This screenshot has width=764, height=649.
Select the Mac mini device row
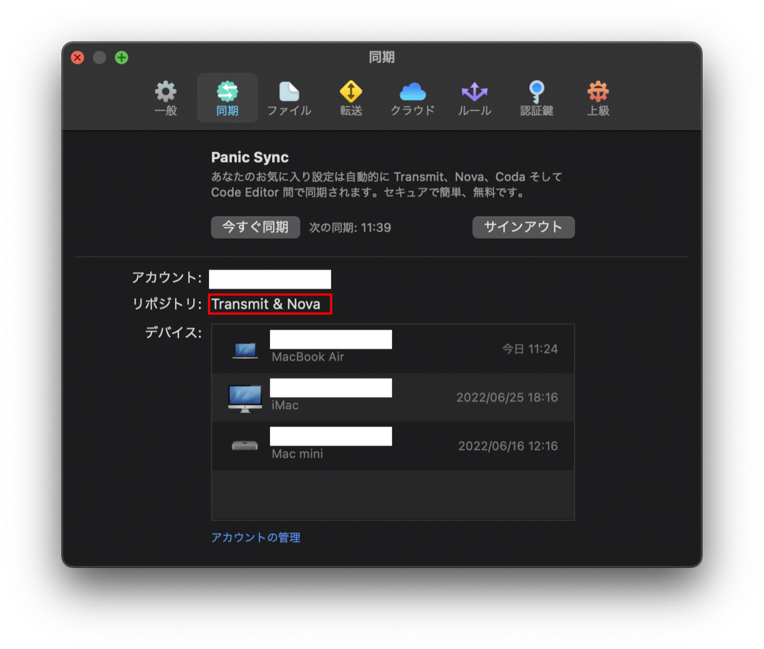393,446
